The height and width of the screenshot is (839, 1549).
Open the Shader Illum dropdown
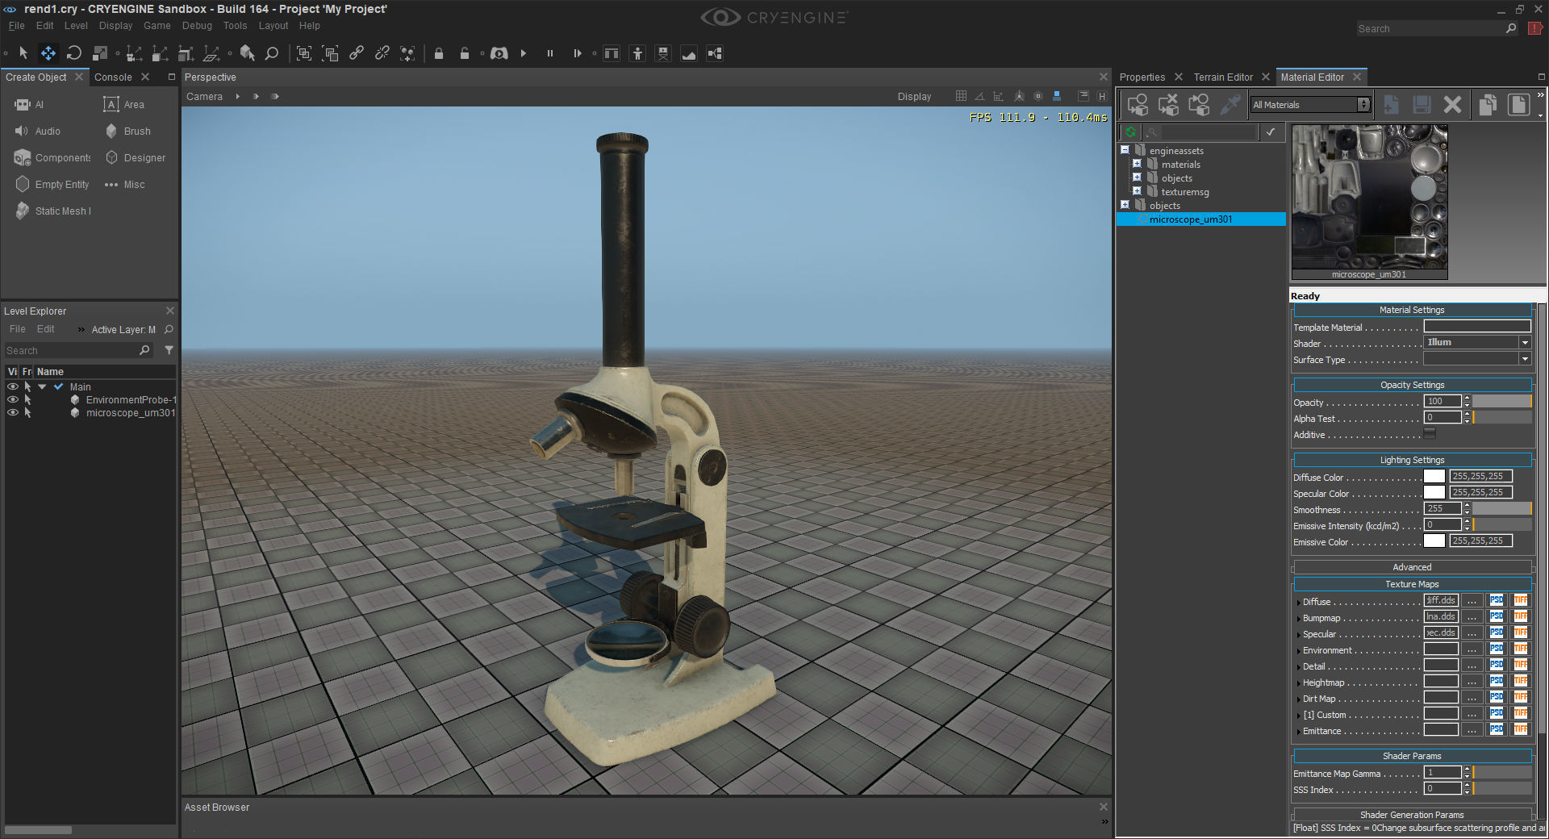(x=1477, y=342)
